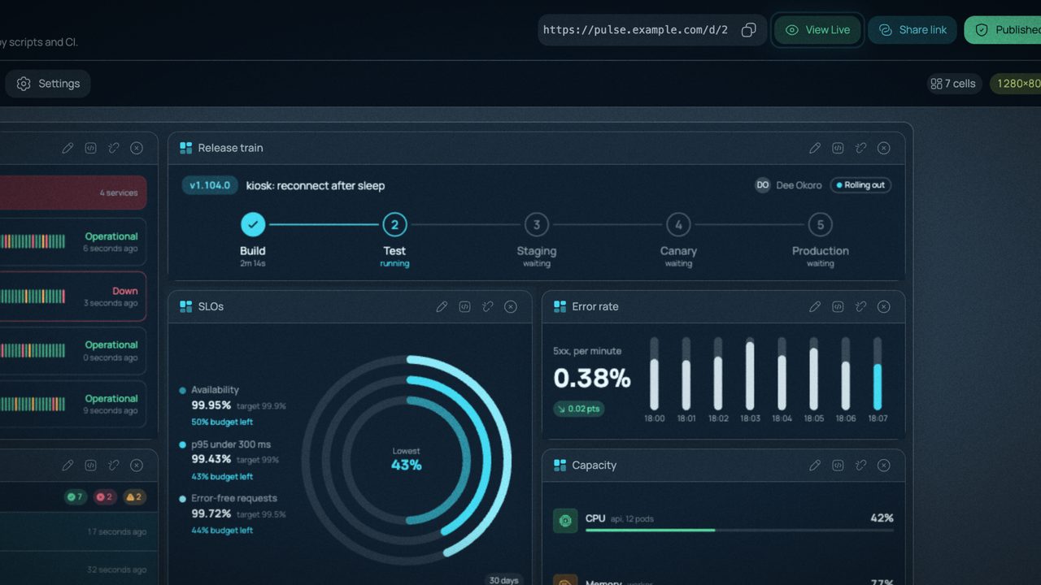
Task: Click the 7 cells counter chip
Action: 954,84
